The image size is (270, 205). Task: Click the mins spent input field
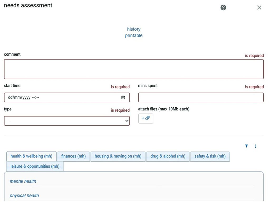click(x=201, y=97)
